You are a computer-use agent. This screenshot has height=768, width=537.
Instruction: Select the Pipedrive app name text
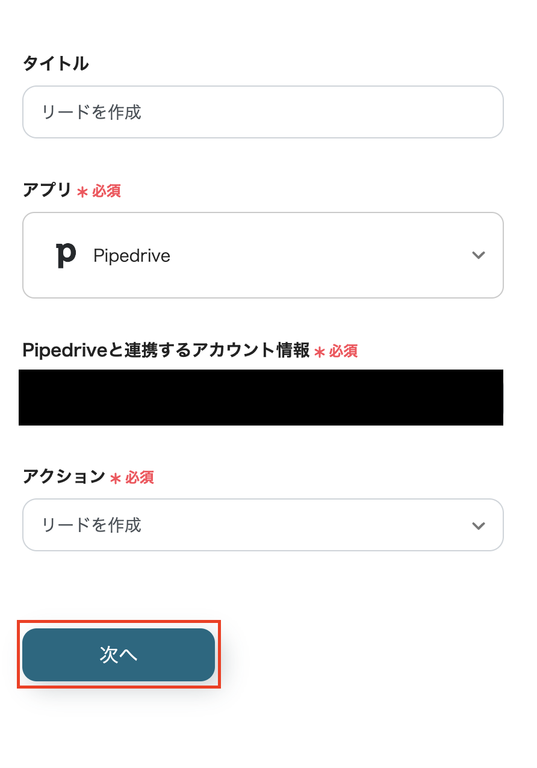(x=132, y=256)
